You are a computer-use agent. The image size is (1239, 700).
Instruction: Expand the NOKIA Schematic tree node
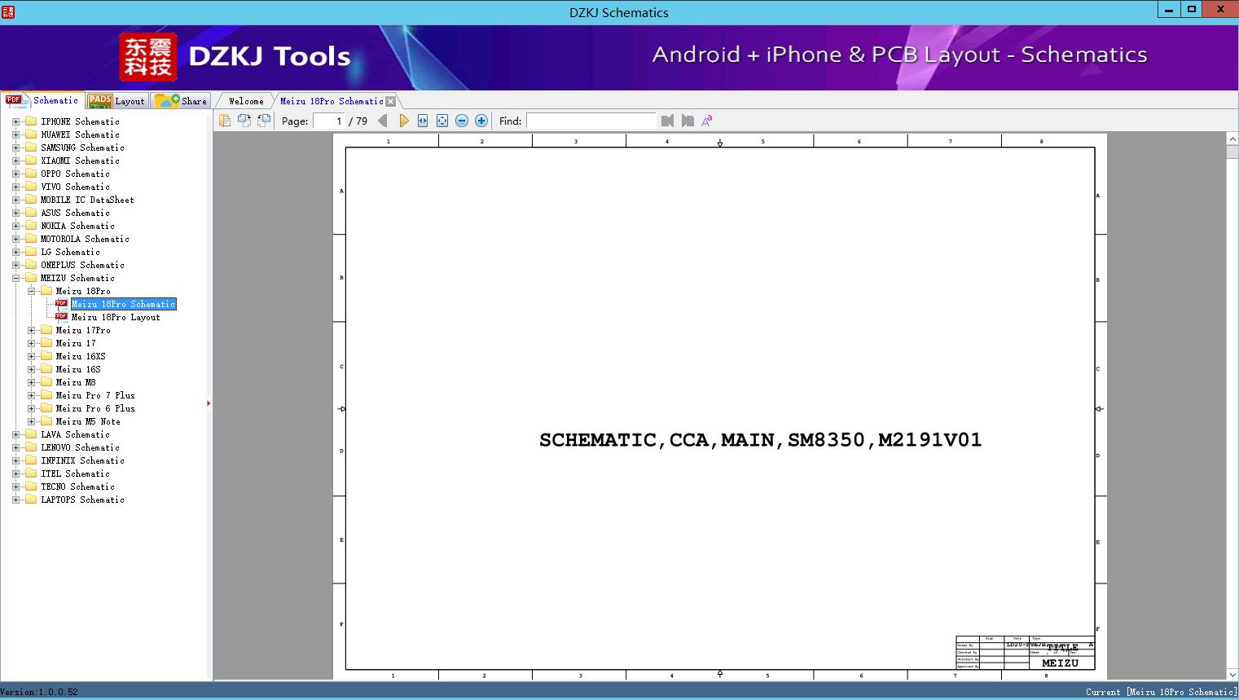15,226
